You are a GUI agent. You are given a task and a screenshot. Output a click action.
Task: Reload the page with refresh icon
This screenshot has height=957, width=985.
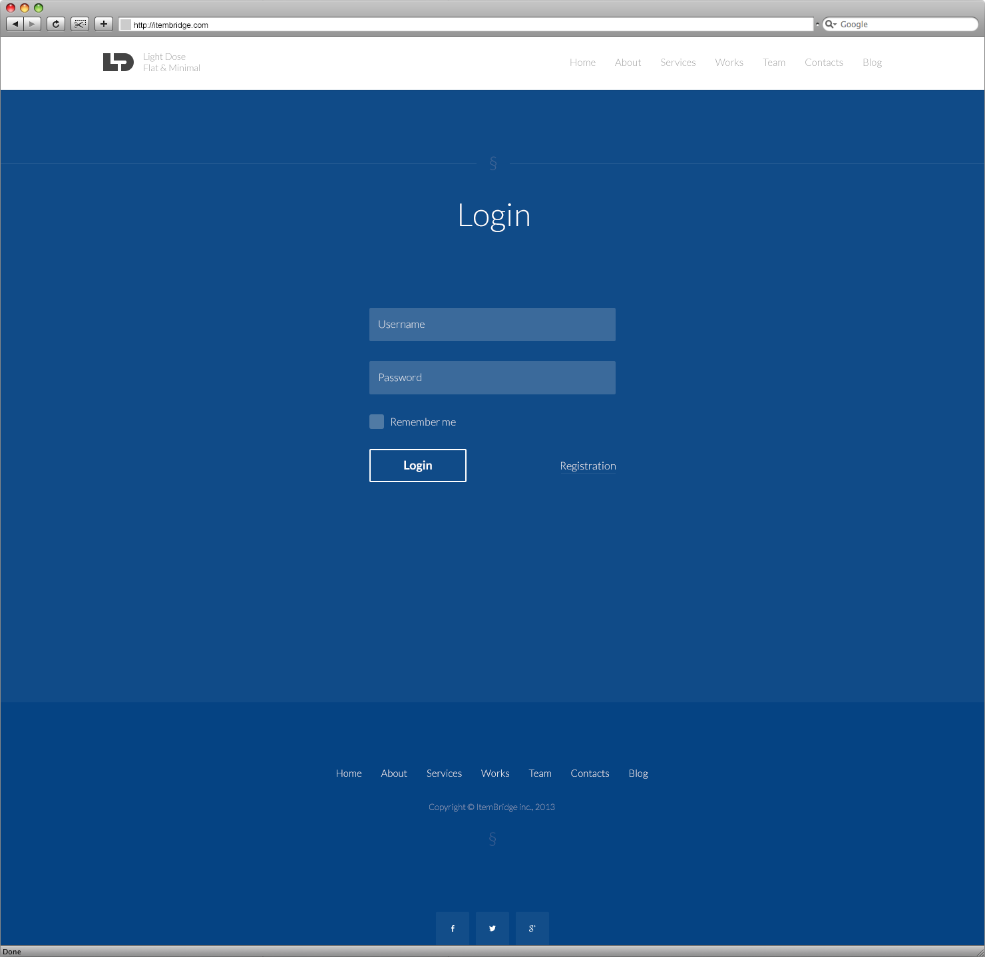(56, 24)
